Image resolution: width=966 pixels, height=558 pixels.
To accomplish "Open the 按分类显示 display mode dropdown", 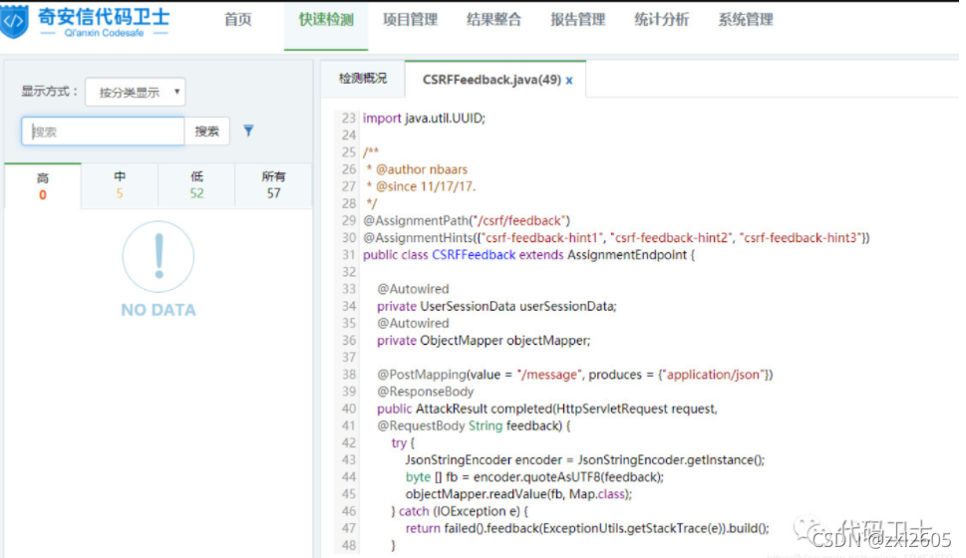I will point(135,92).
